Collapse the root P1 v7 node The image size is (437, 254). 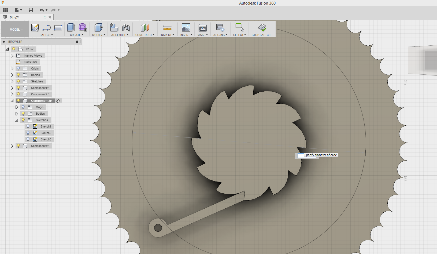(x=7, y=49)
